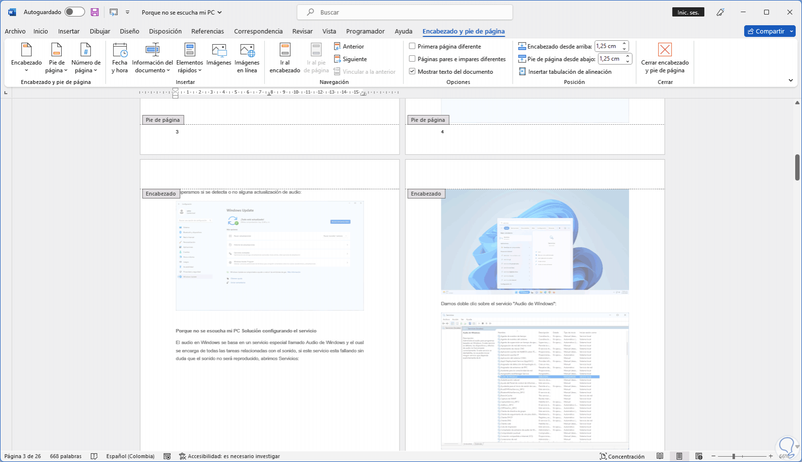The height and width of the screenshot is (462, 802).
Task: Increase Encabezado desde arriba with the up arrow
Action: tap(625, 44)
